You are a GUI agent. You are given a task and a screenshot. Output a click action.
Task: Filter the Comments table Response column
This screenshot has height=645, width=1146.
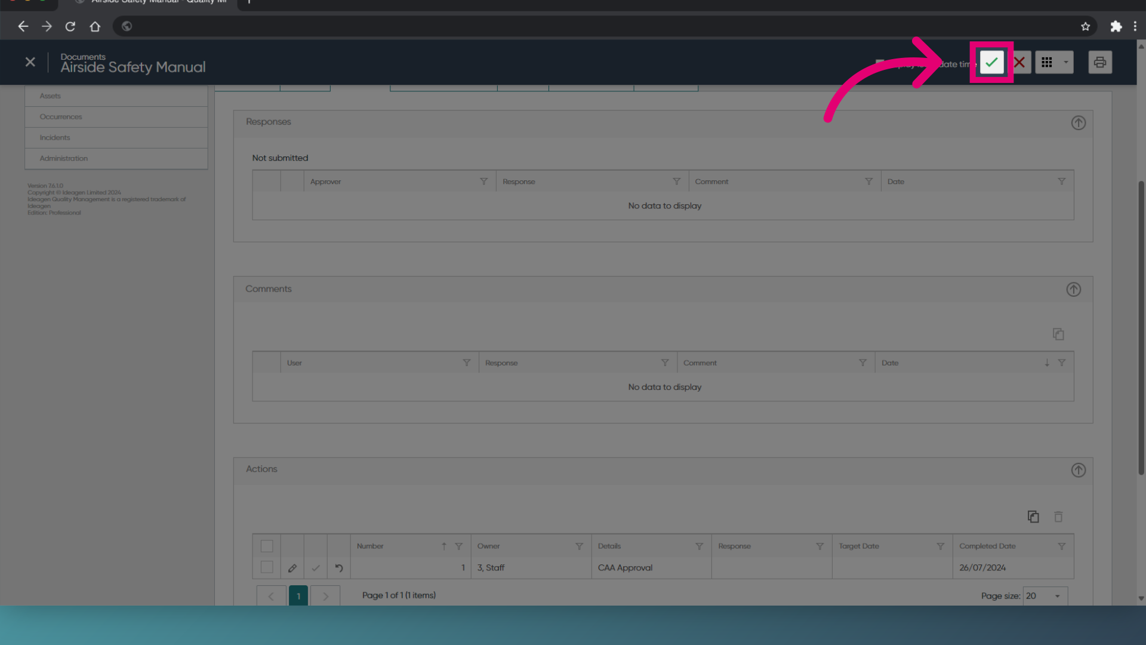tap(665, 363)
